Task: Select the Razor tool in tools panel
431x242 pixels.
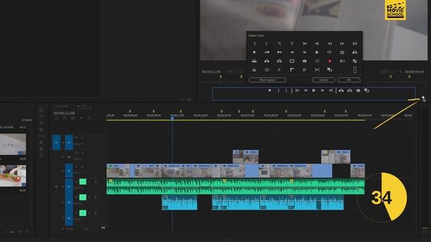Action: click(41, 130)
